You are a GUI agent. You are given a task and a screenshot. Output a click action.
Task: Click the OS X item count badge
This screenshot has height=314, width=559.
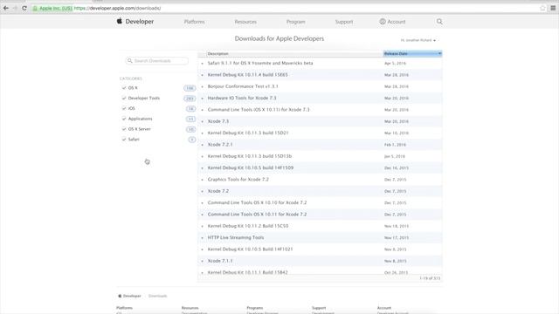click(x=190, y=88)
